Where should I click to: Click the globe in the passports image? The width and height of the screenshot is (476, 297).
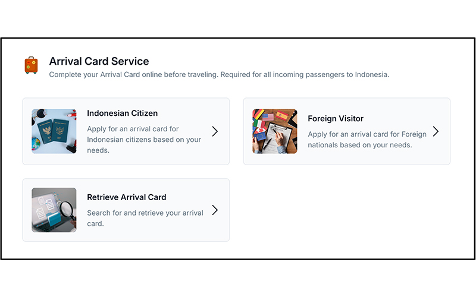pyautogui.click(x=36, y=143)
